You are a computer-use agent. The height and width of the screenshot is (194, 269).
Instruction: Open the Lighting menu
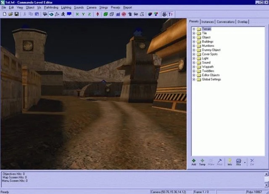(x=66, y=8)
